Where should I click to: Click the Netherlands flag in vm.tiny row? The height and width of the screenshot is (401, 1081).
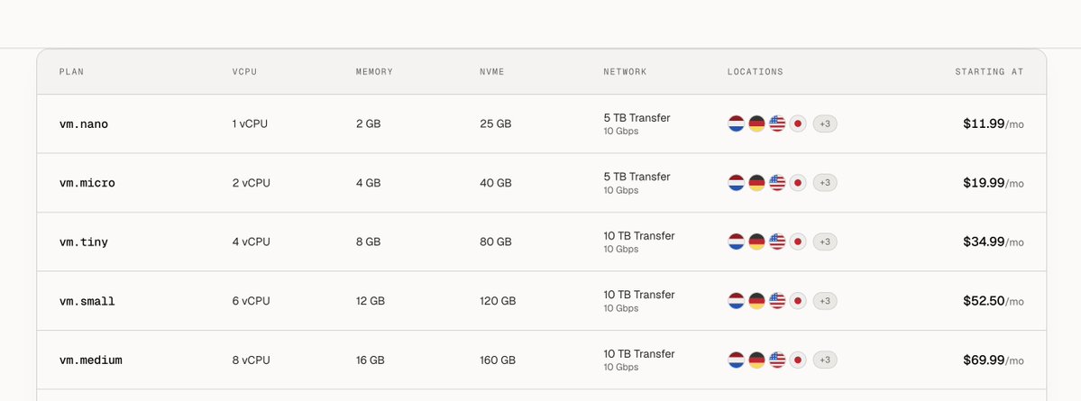pos(737,242)
